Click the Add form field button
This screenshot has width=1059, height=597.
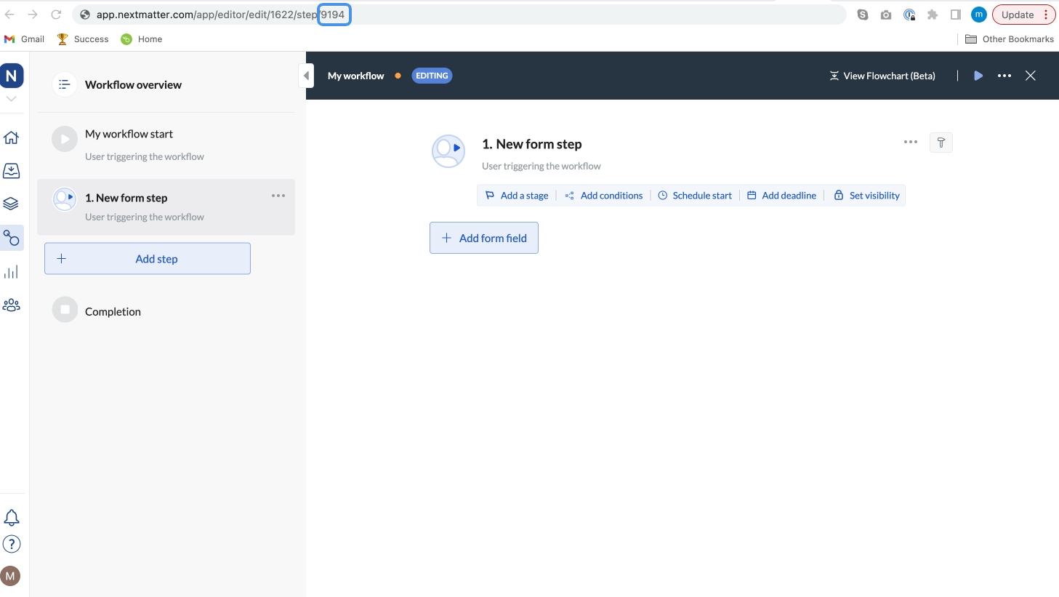(x=483, y=238)
